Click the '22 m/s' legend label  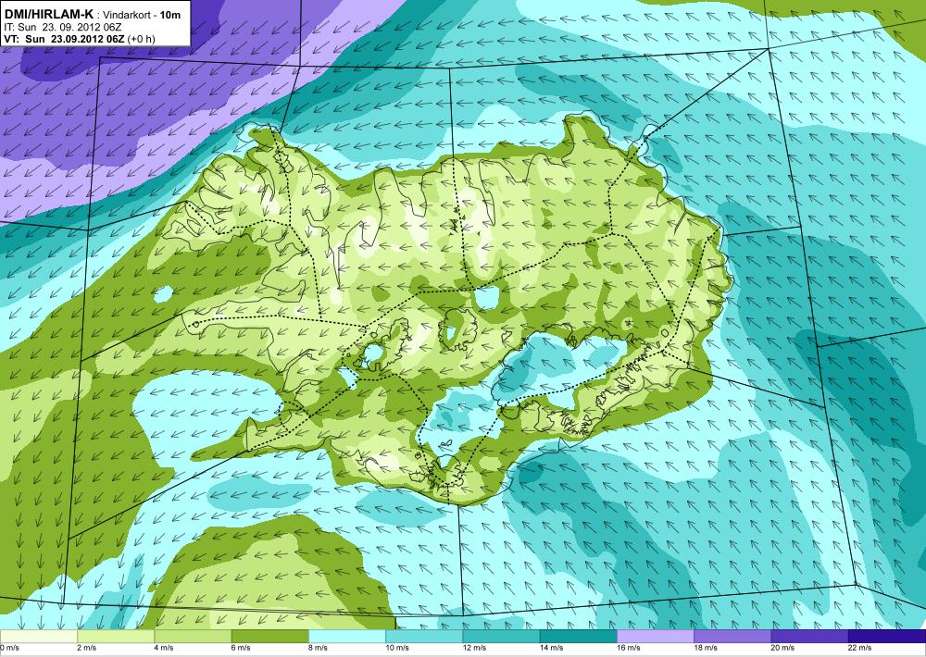tap(860, 648)
